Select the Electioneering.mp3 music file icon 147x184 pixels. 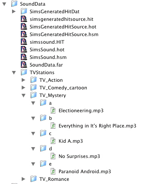(53, 111)
